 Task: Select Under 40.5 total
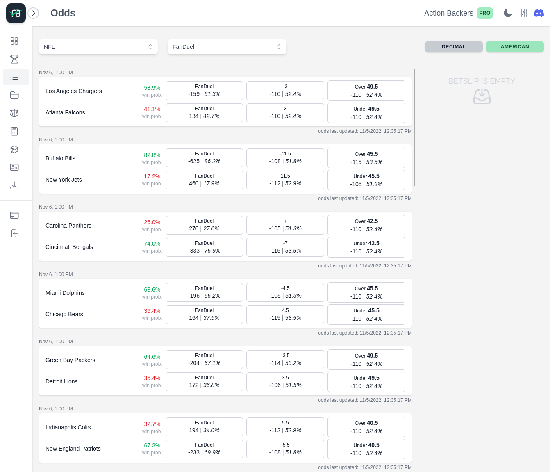pos(366,449)
